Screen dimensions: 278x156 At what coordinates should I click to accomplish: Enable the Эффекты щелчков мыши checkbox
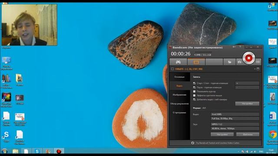[x=194, y=95]
